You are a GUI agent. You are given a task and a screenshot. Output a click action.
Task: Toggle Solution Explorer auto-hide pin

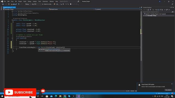(172, 7)
